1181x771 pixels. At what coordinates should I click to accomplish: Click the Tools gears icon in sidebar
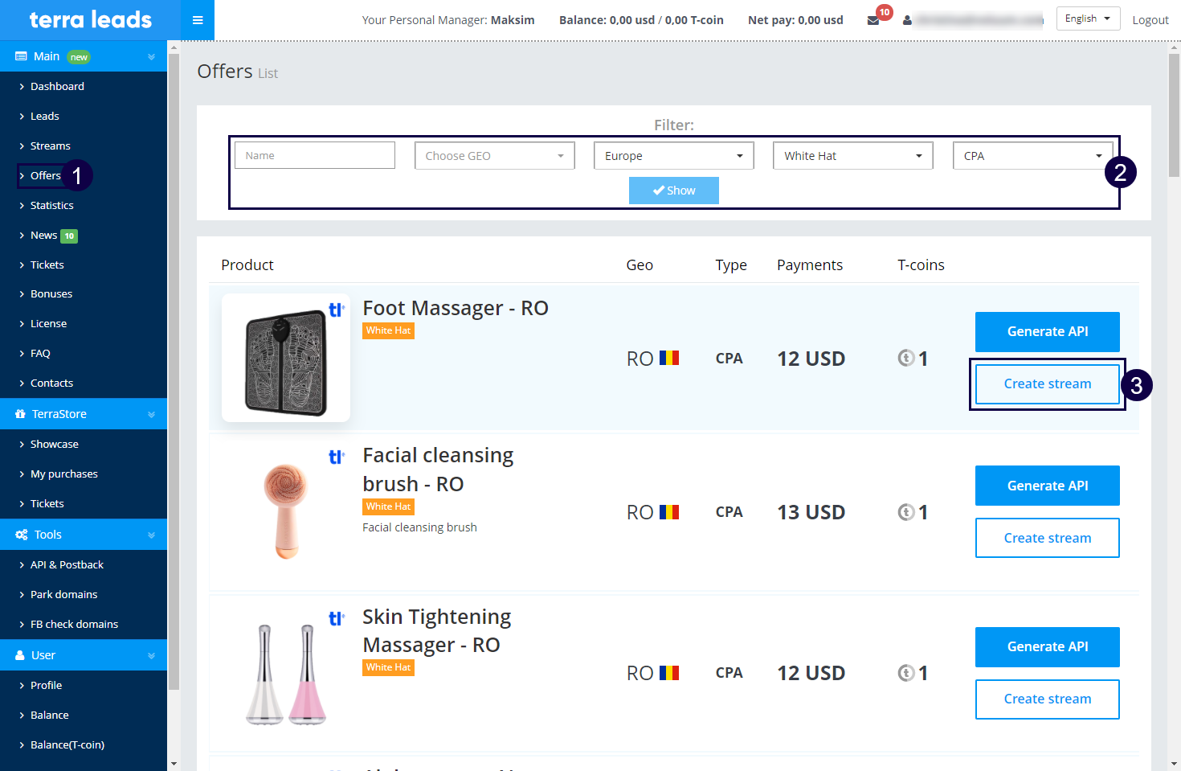(22, 535)
